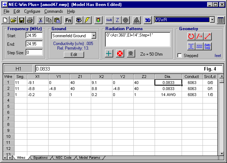Click the Auto Seg. geometry button
This screenshot has width=227, height=163.
pyautogui.click(x=207, y=46)
